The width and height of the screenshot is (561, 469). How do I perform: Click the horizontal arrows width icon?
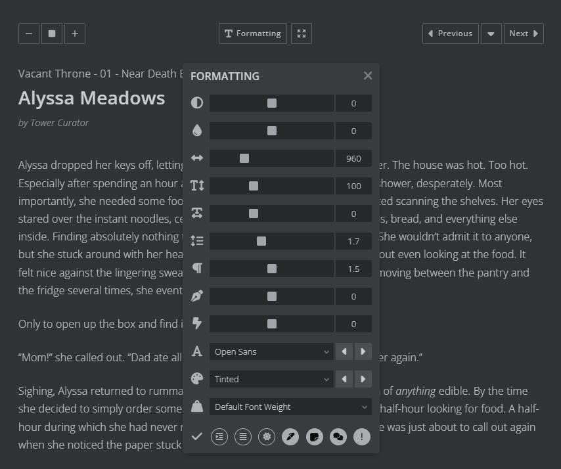coord(197,158)
